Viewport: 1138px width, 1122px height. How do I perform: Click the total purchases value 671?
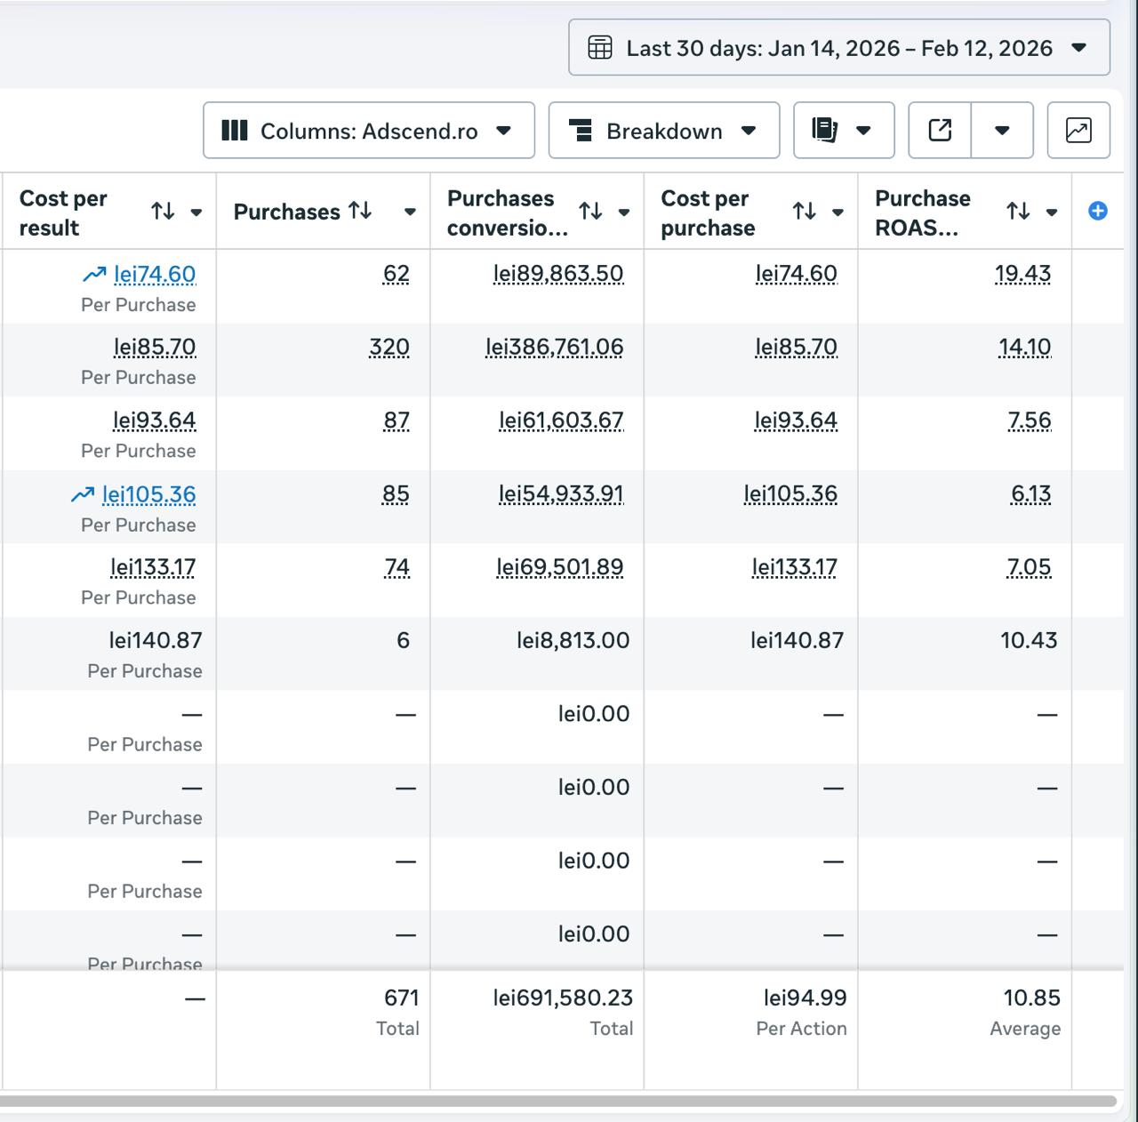click(402, 998)
